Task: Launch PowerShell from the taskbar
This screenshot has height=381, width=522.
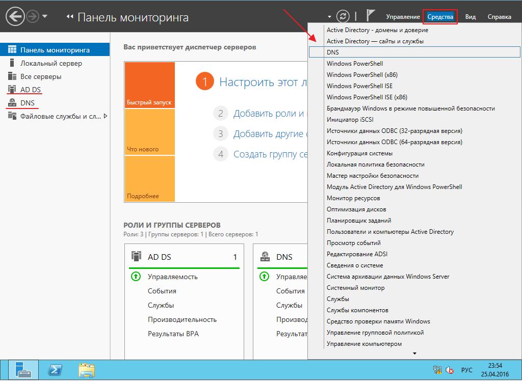Action: click(x=55, y=370)
